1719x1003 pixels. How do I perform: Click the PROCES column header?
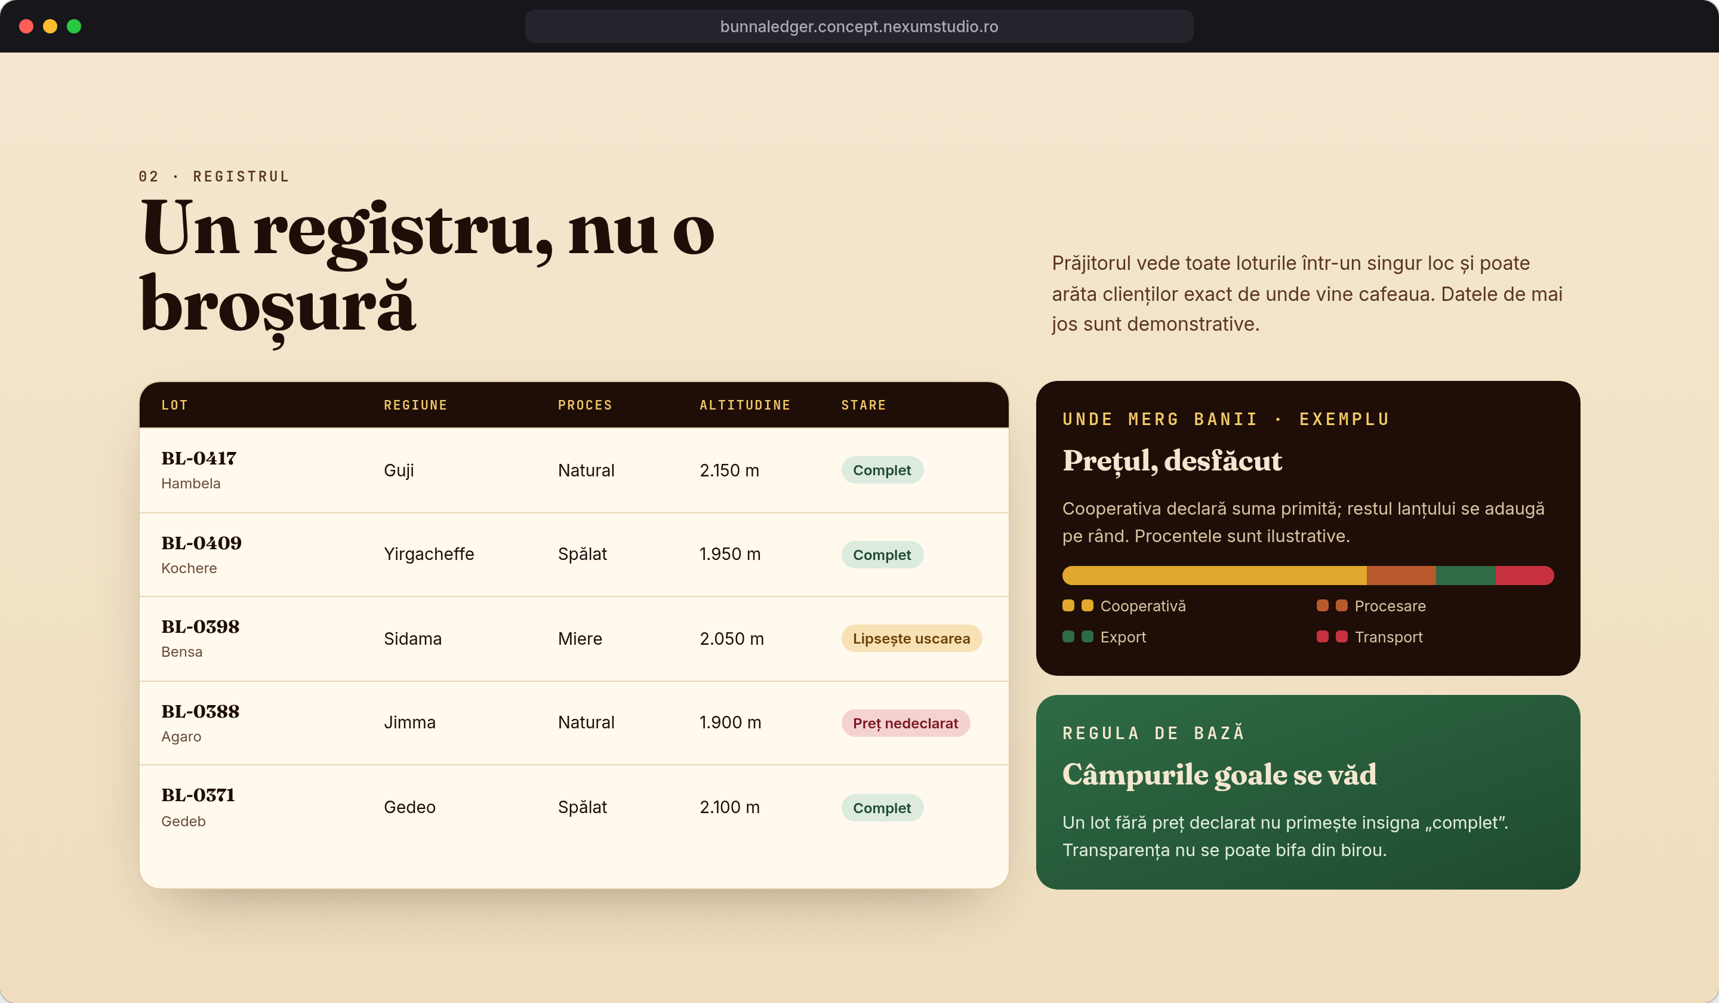point(586,405)
